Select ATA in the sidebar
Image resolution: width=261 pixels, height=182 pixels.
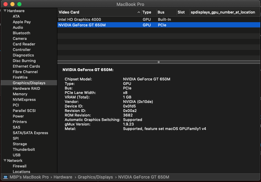click(16, 16)
